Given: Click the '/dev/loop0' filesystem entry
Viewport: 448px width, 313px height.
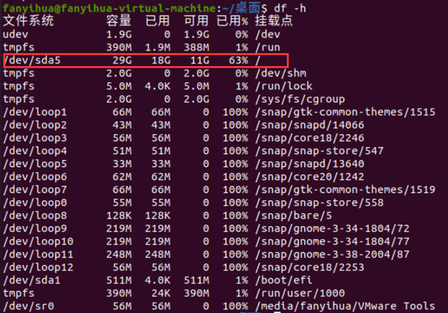Looking at the screenshot, I should click(35, 203).
